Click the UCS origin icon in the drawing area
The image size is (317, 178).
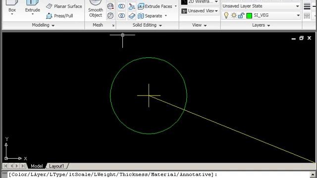pos(6,158)
